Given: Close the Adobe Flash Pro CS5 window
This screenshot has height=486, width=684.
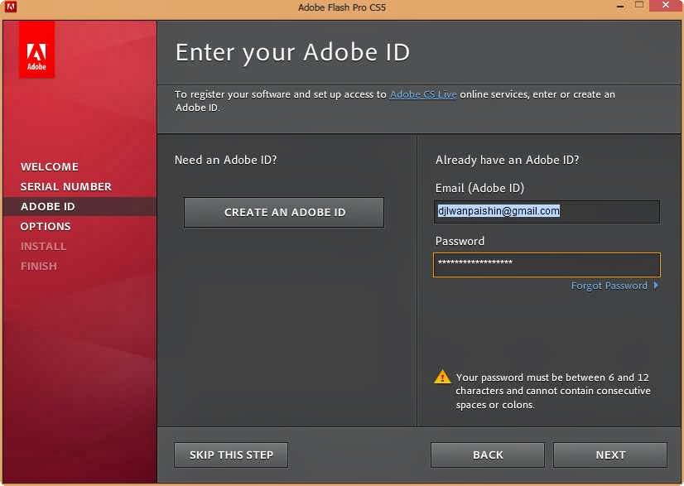Looking at the screenshot, I should 666,5.
